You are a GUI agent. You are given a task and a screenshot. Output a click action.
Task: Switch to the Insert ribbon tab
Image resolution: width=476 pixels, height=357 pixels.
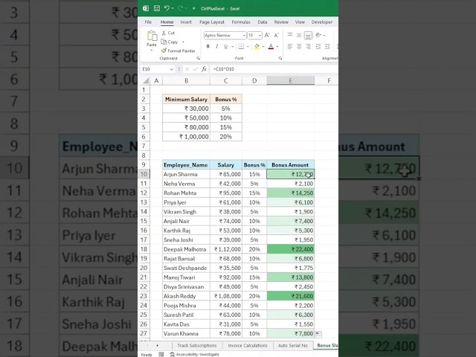186,22
